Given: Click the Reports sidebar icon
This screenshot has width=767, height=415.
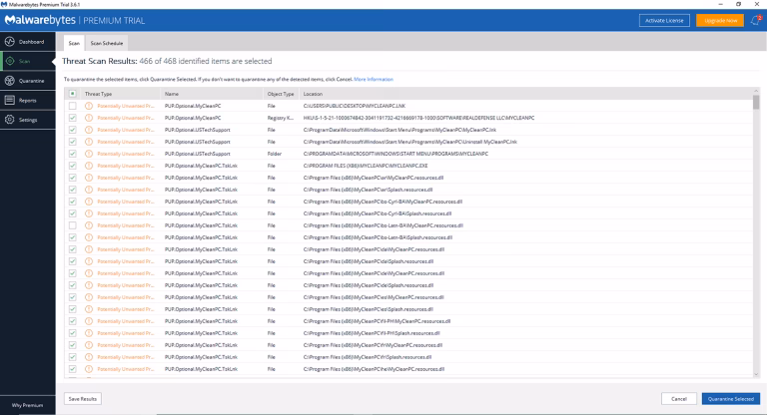Looking at the screenshot, I should (x=9, y=100).
